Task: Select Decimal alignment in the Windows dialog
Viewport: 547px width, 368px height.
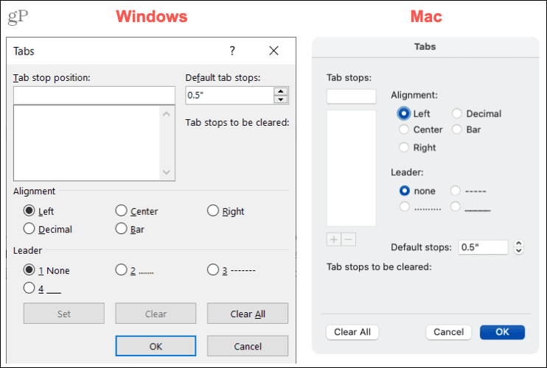Action: click(29, 229)
